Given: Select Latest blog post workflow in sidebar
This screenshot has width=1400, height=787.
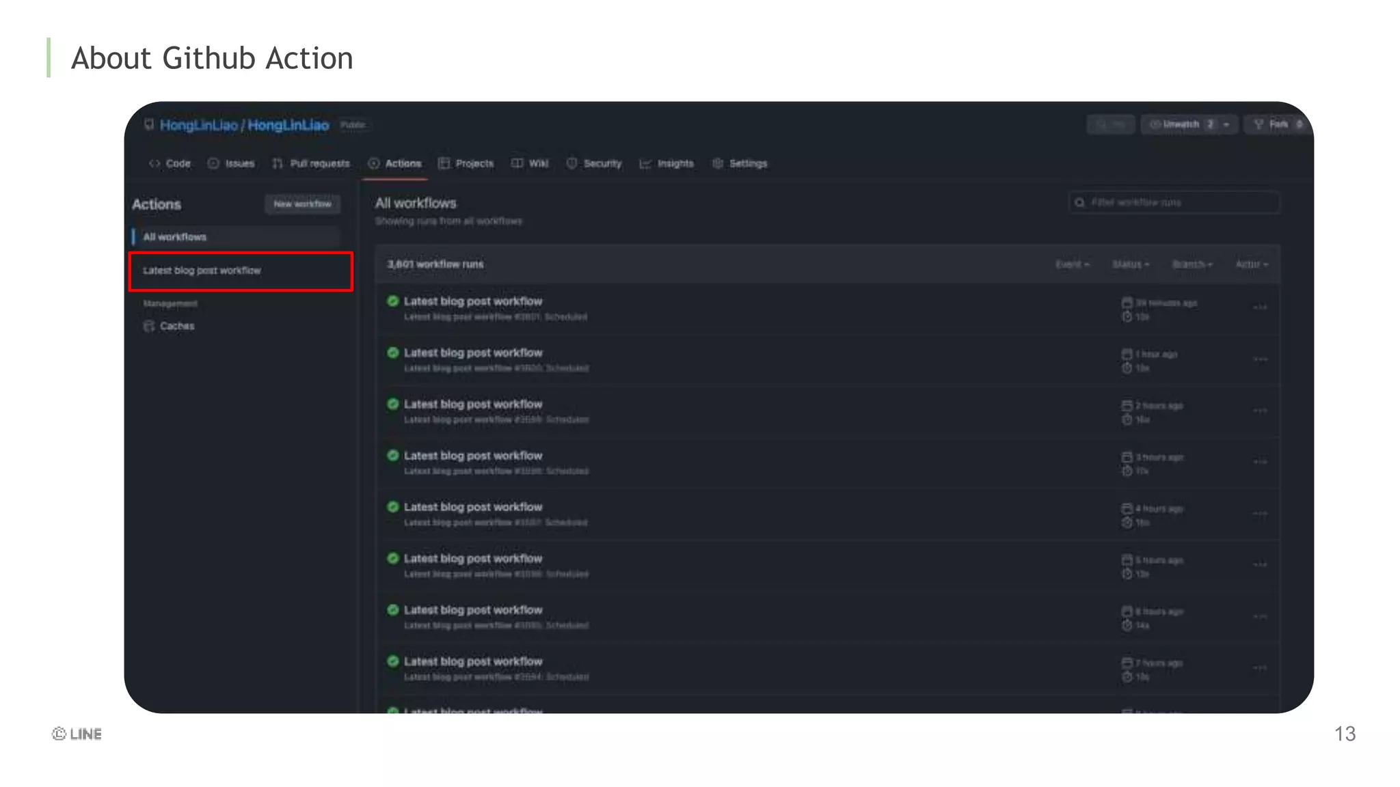Looking at the screenshot, I should pyautogui.click(x=202, y=271).
